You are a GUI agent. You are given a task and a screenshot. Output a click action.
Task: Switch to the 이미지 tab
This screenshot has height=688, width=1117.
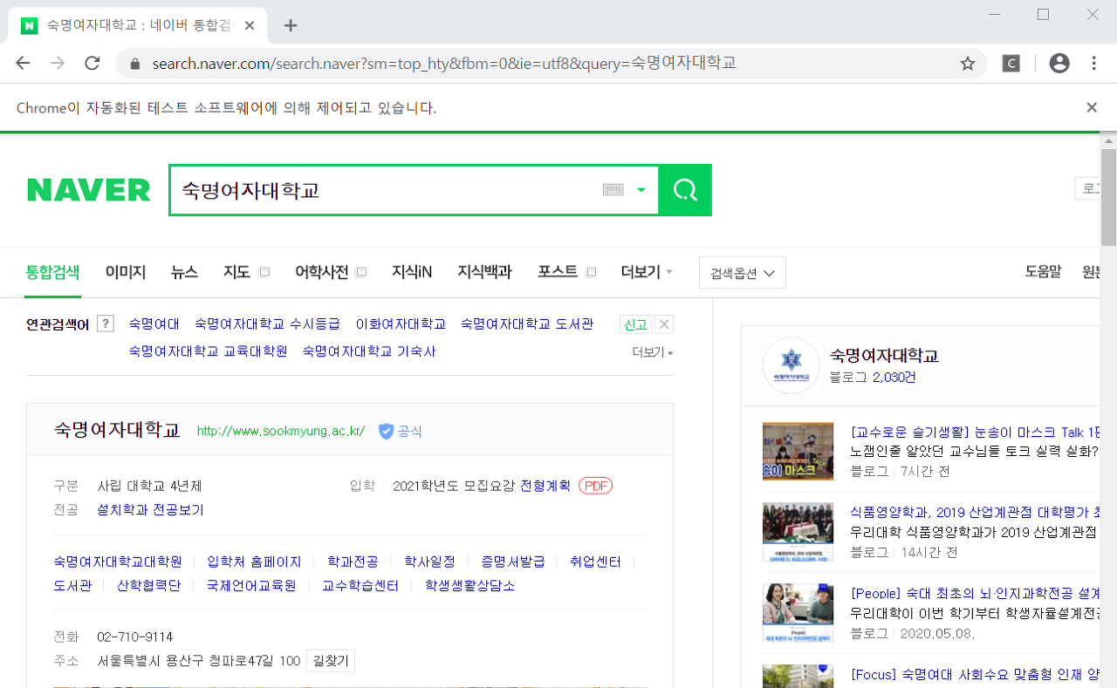126,271
